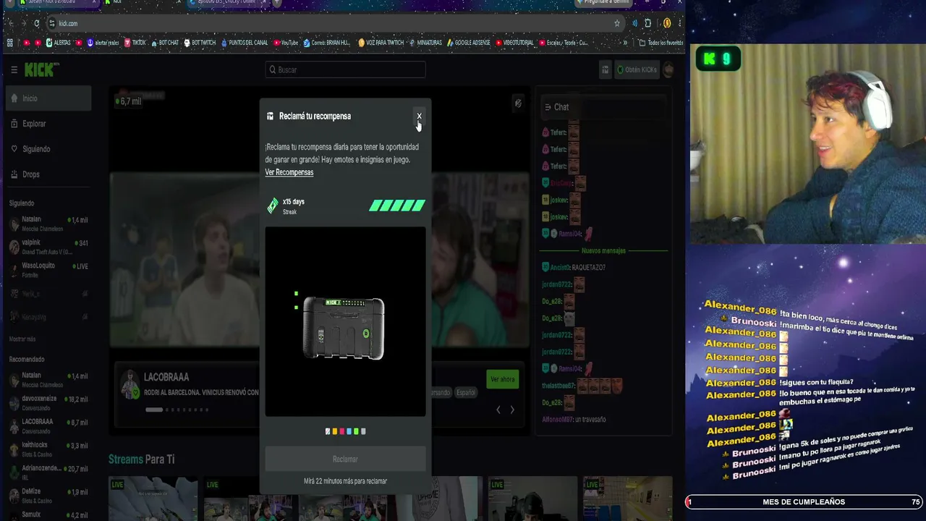Click the LACOBRAAA featured stream avatar
Viewport: 926px width, 521px height.
click(x=130, y=384)
